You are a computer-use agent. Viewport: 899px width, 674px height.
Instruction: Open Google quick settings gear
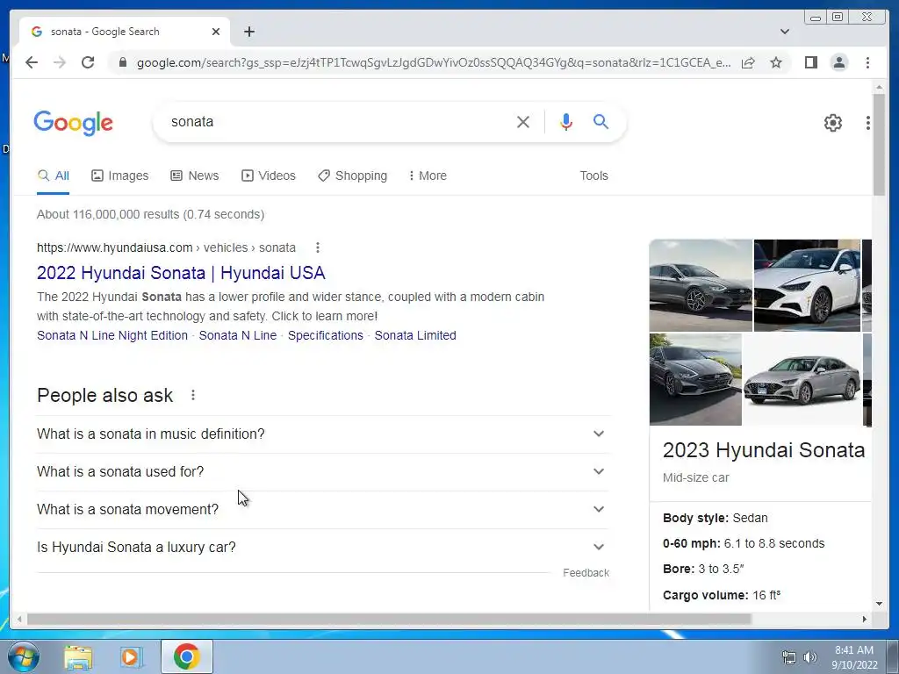point(832,123)
